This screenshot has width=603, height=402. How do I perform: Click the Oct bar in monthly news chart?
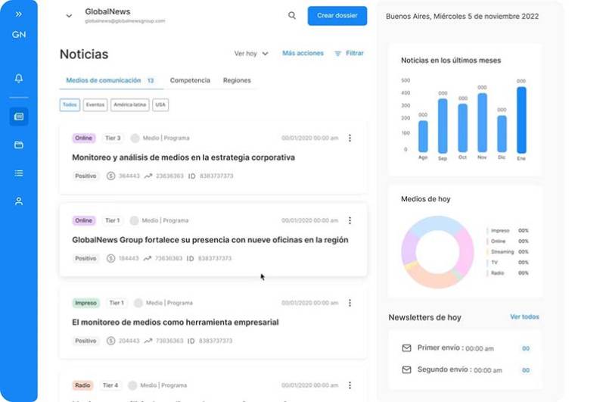tap(462, 128)
